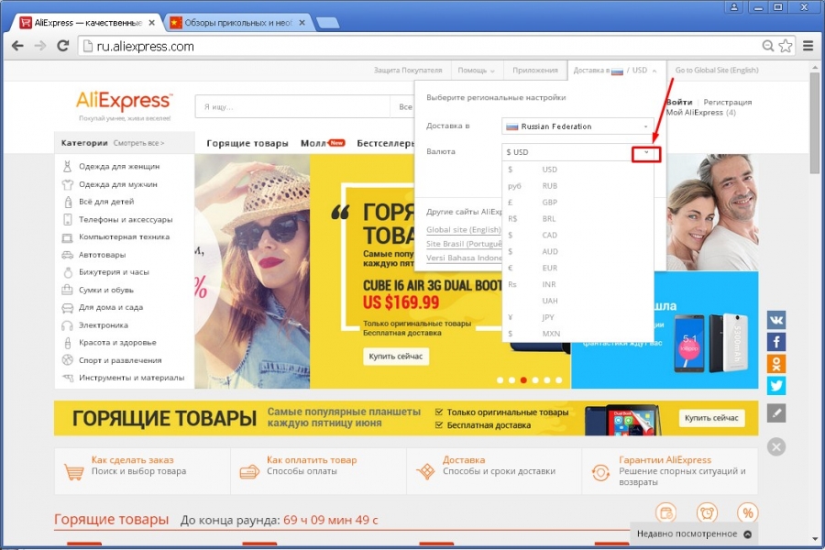Open Спорт и развлечения category

pos(120,360)
